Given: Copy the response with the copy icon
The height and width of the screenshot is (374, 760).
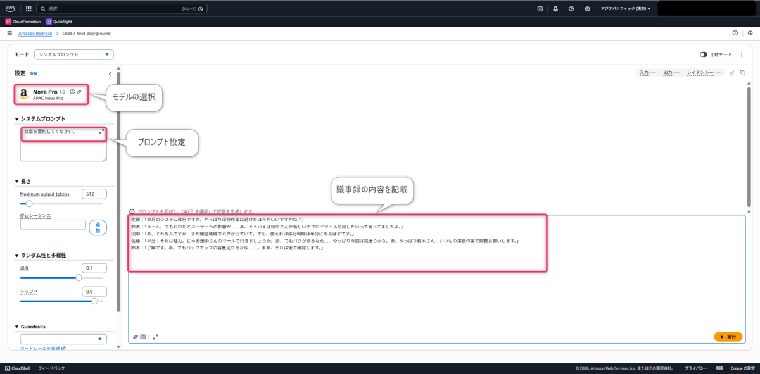Looking at the screenshot, I should tap(742, 73).
